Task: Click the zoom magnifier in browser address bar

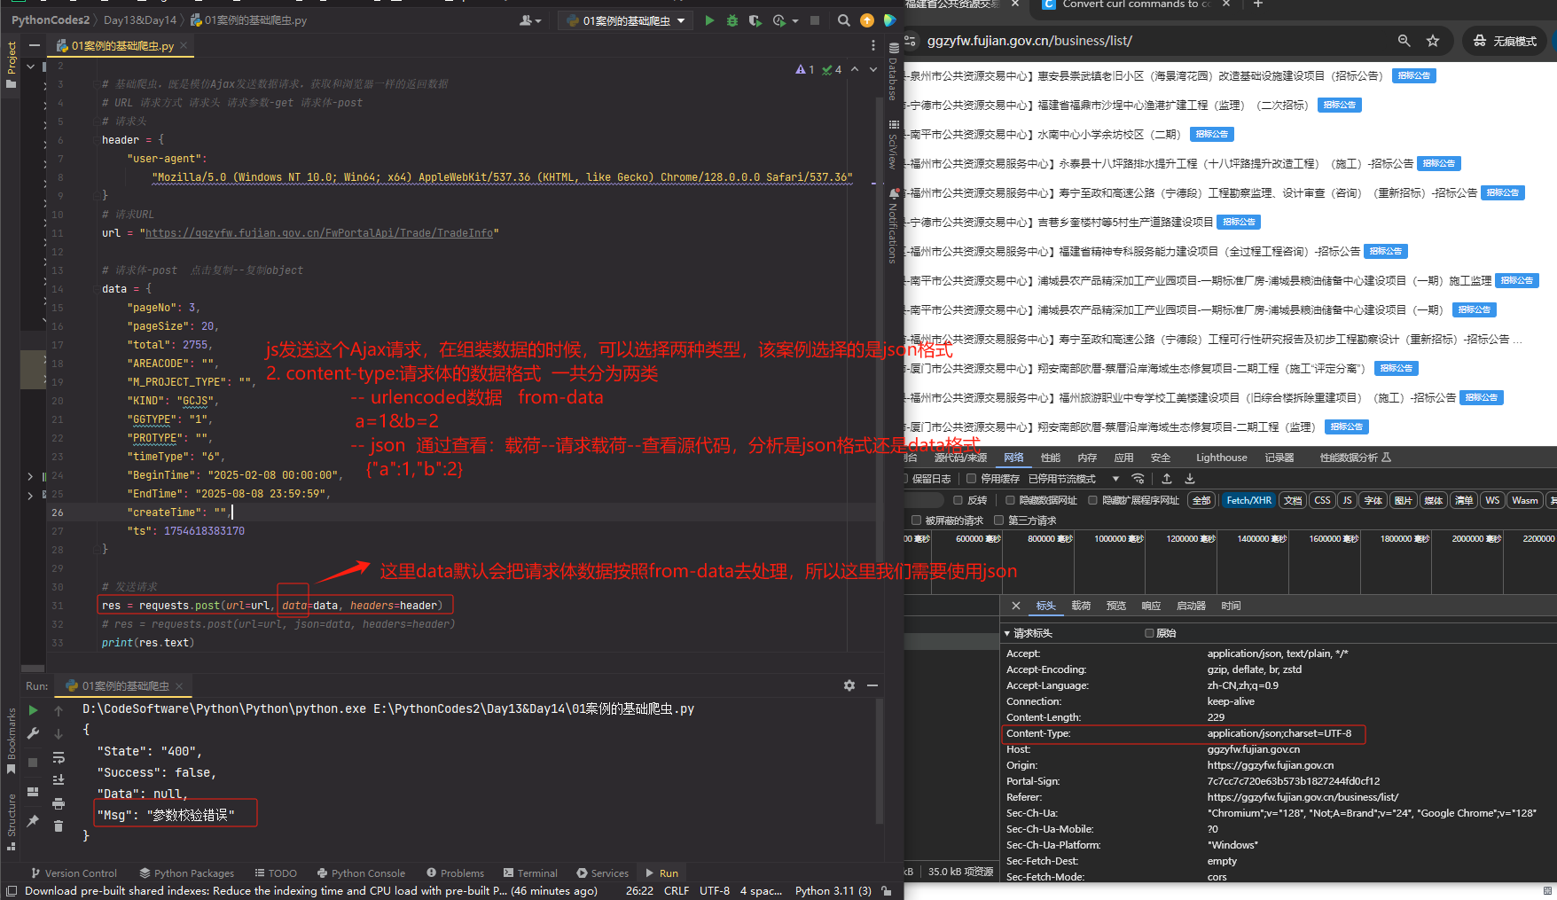Action: coord(1404,41)
